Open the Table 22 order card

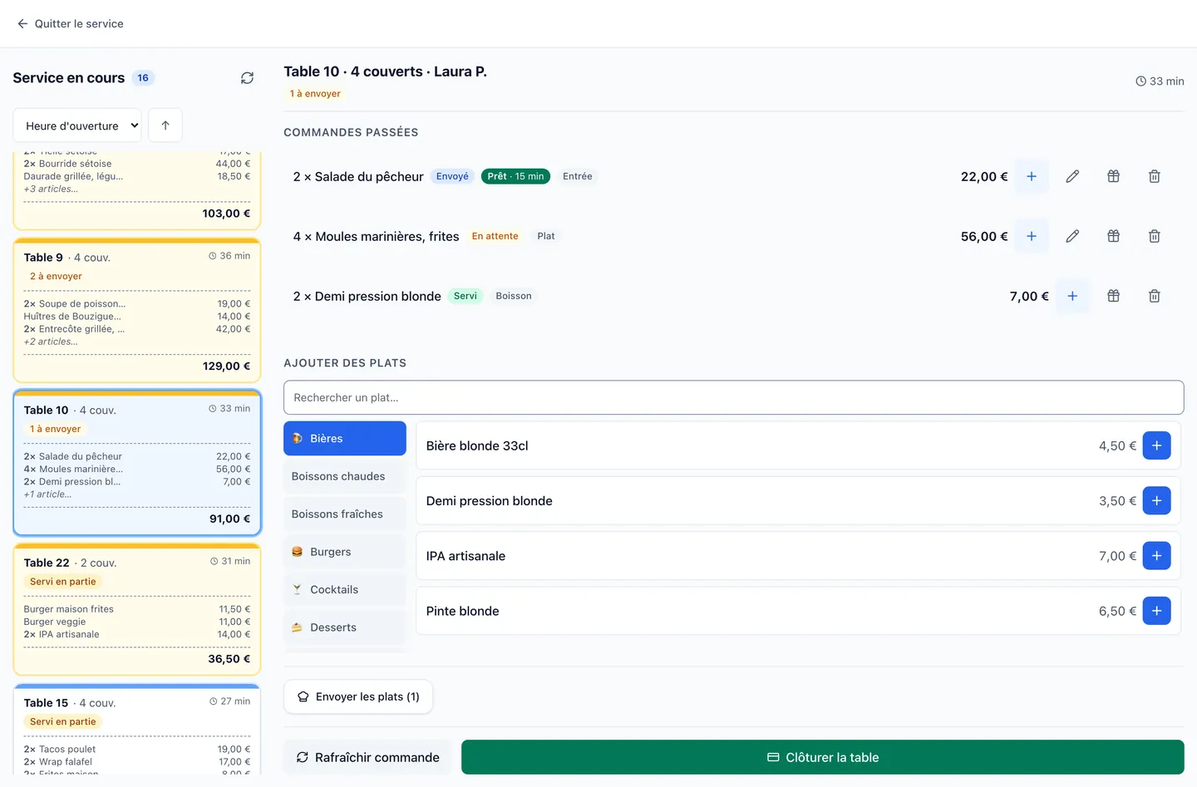137,609
